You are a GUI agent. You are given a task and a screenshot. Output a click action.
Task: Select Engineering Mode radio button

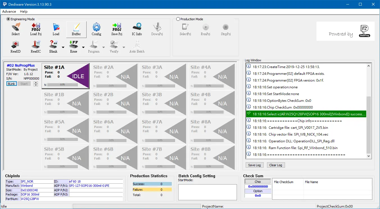8,19
